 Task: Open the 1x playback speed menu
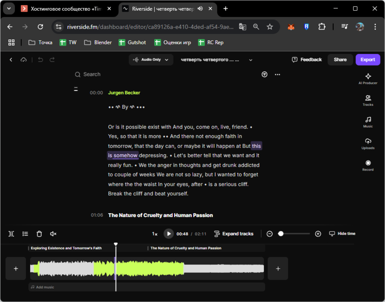coord(155,234)
